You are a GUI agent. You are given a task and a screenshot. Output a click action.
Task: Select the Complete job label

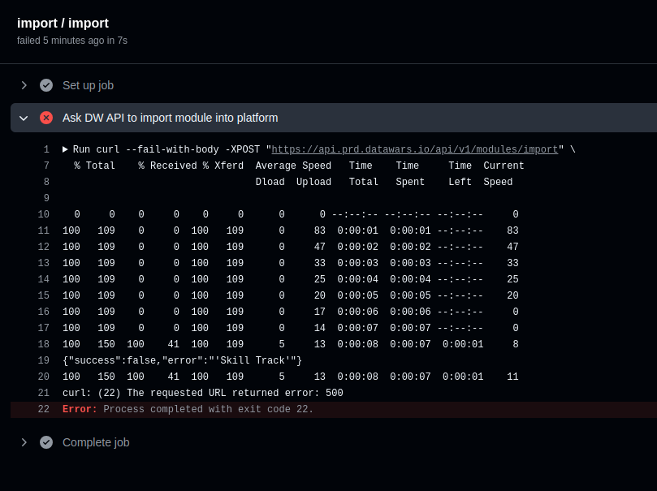(x=96, y=442)
